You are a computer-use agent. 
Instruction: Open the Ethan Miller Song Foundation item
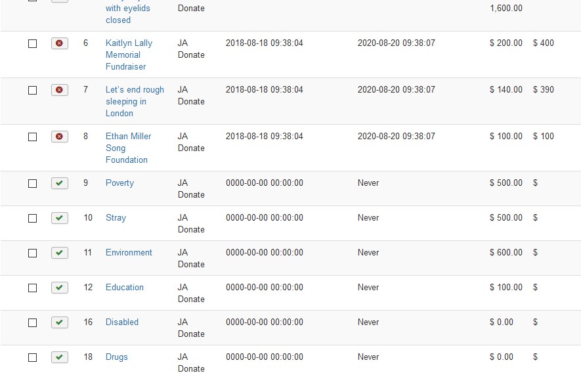[x=127, y=148]
